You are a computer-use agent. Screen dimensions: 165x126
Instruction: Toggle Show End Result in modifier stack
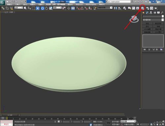coord(149,50)
